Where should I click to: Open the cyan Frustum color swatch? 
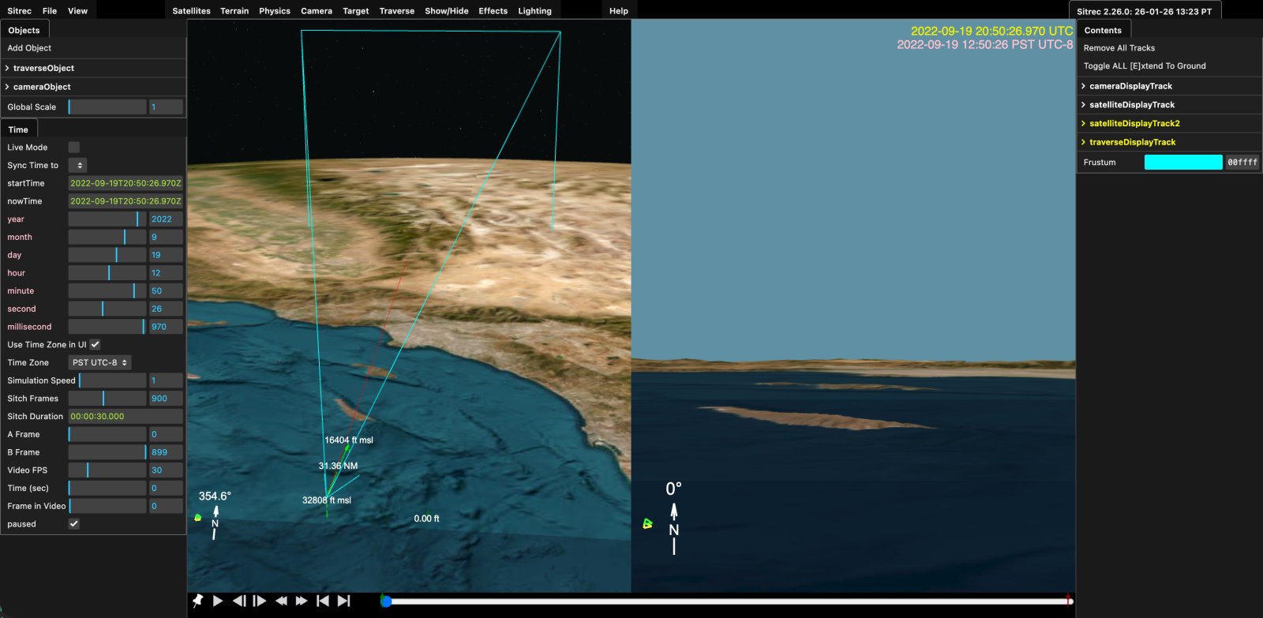1182,163
